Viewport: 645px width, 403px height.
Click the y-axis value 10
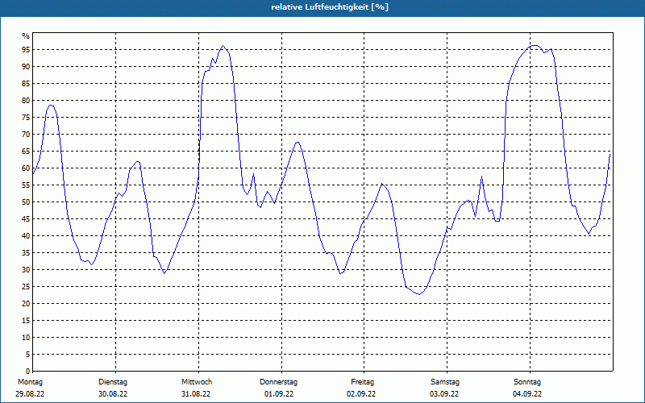[x=26, y=337]
